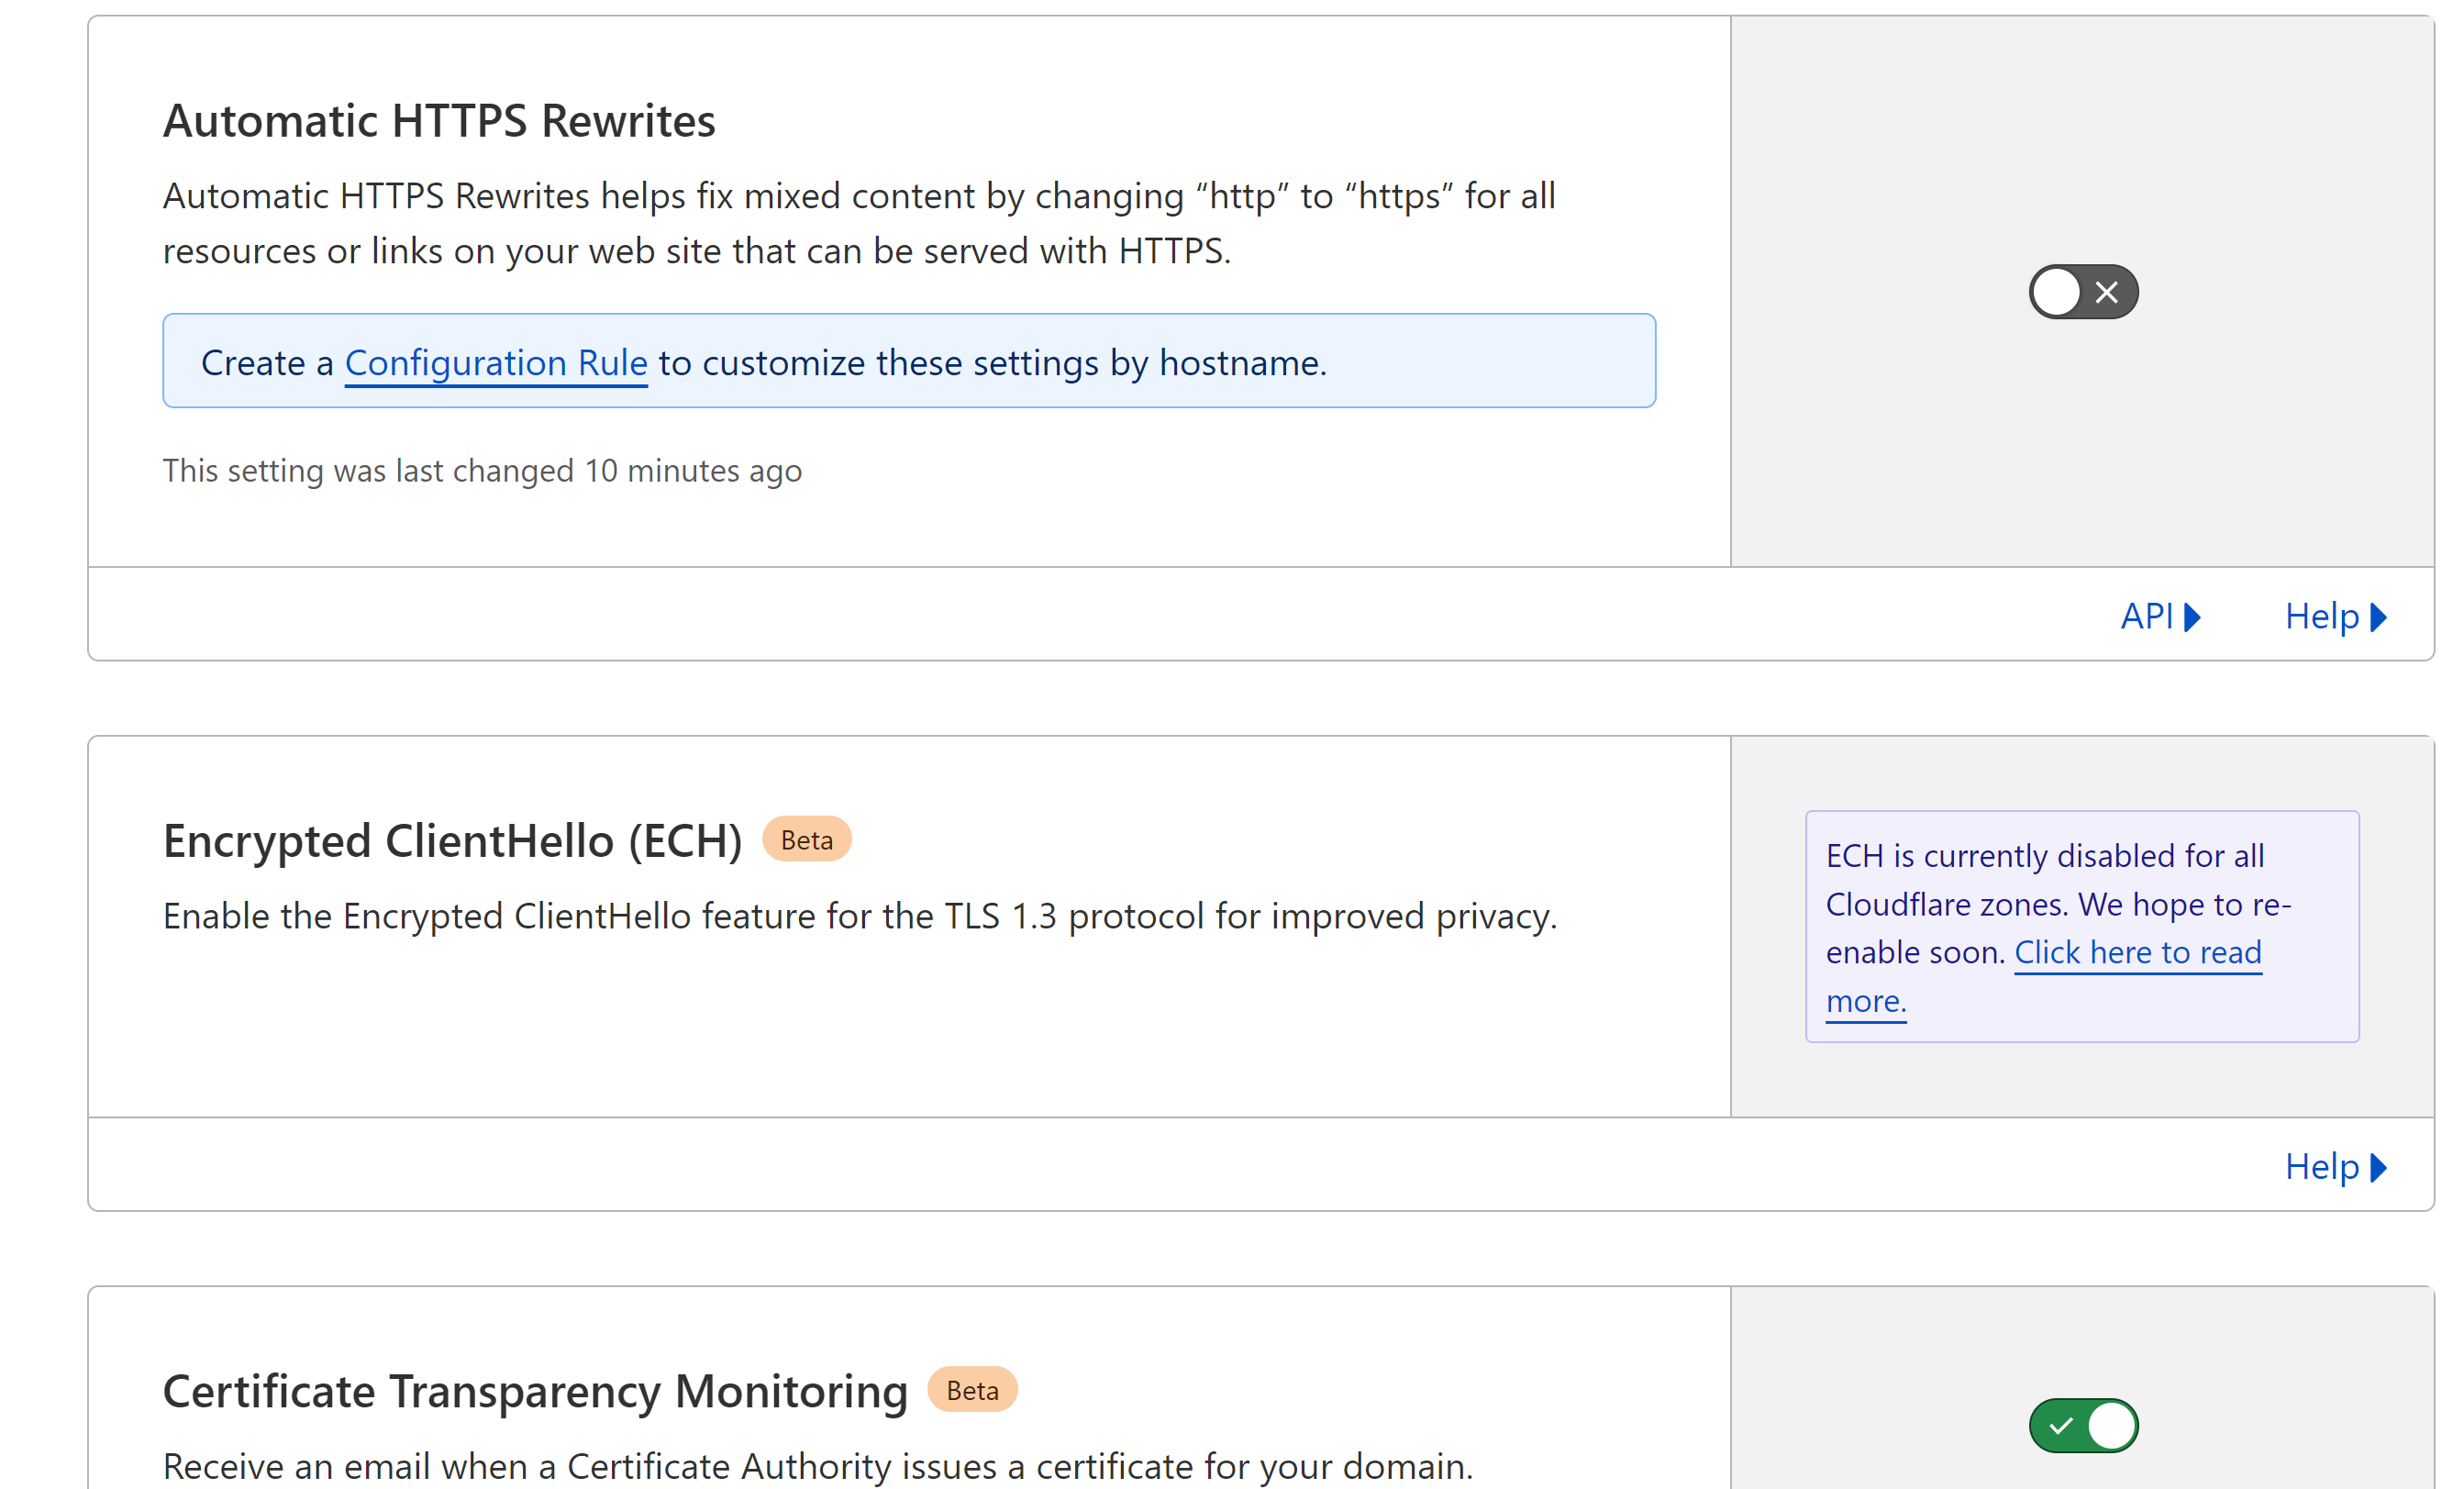Click Help arrow icon in HTTPS Rewrites card

pyautogui.click(x=2379, y=617)
